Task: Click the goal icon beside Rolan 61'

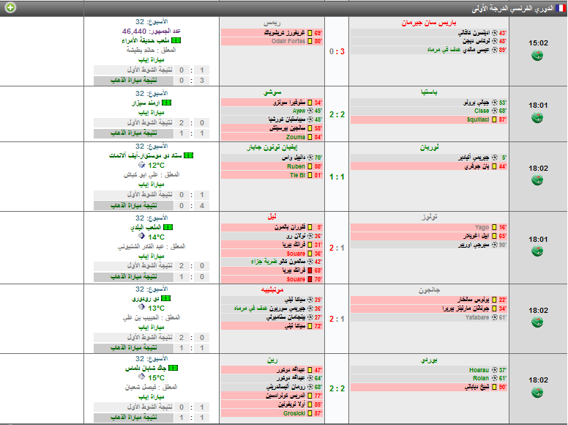Action: tap(494, 379)
